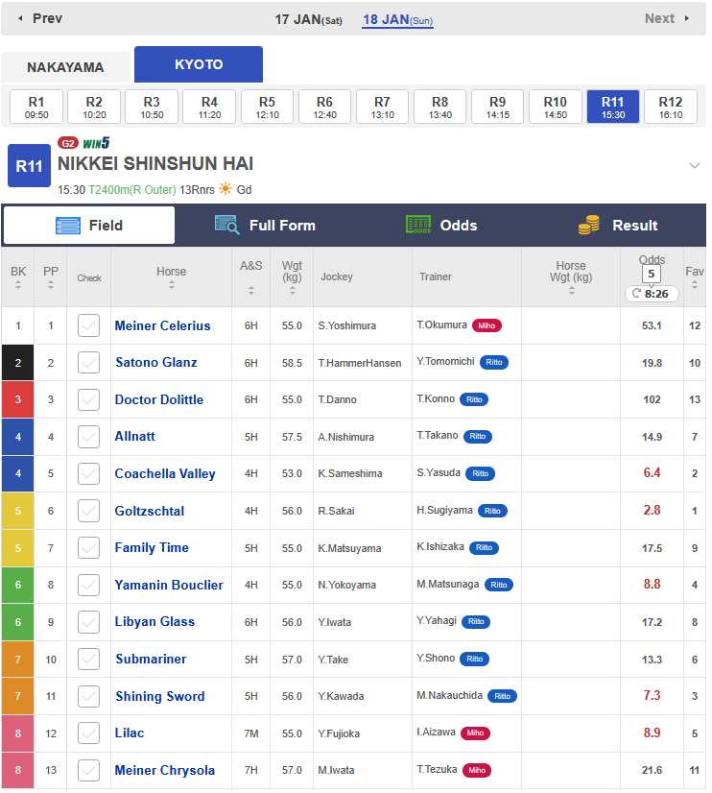This screenshot has height=793, width=712.
Task: Check the box for Goltzschtal
Action: (x=88, y=511)
